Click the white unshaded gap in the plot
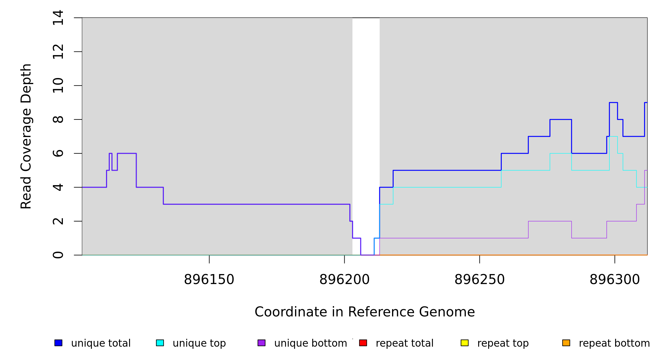This screenshot has width=665, height=363. point(366,121)
